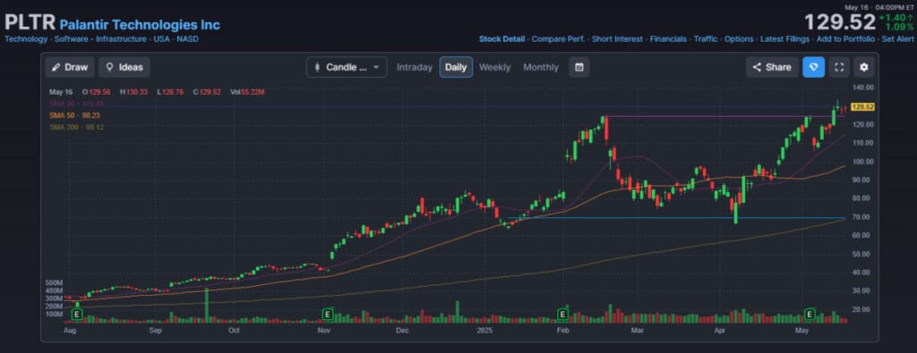Open the Technology sector link

pyautogui.click(x=26, y=39)
